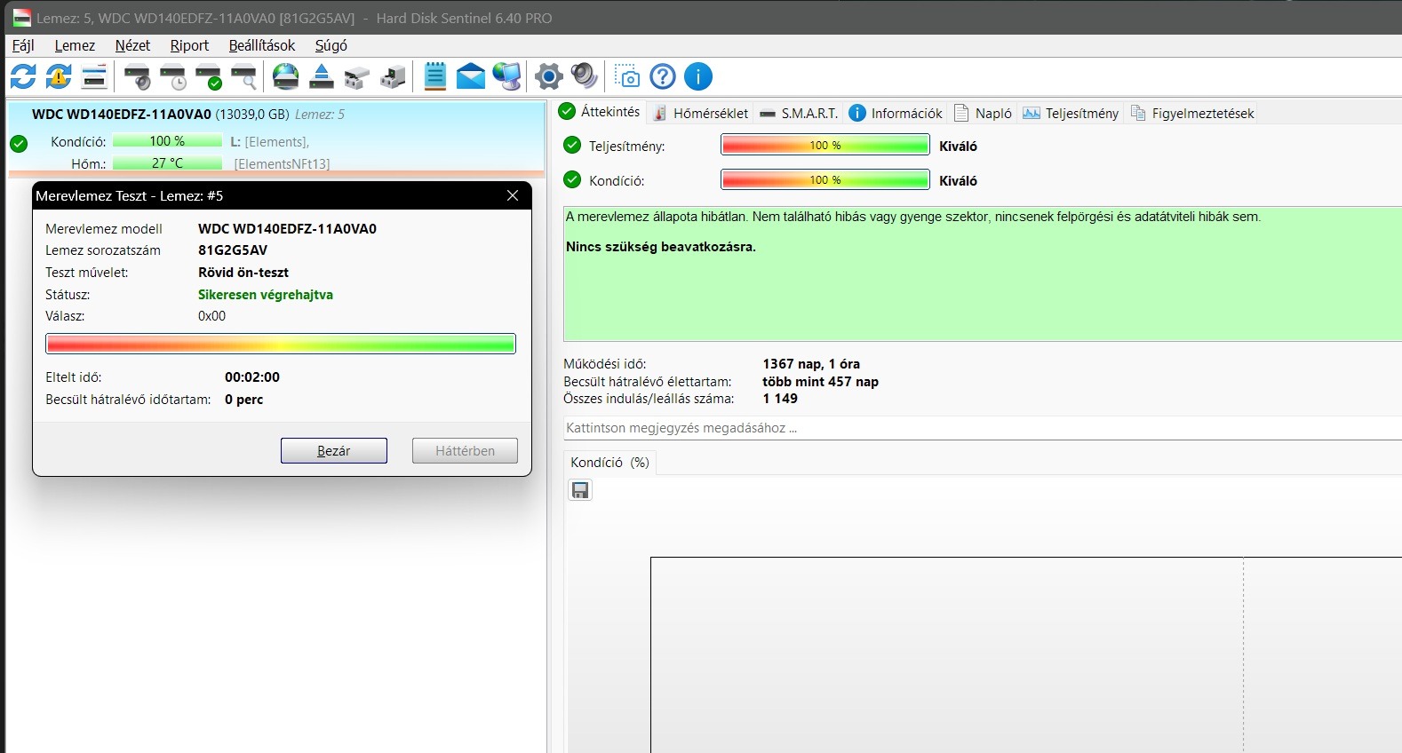
Task: Open the Beállítások menu
Action: (x=262, y=45)
